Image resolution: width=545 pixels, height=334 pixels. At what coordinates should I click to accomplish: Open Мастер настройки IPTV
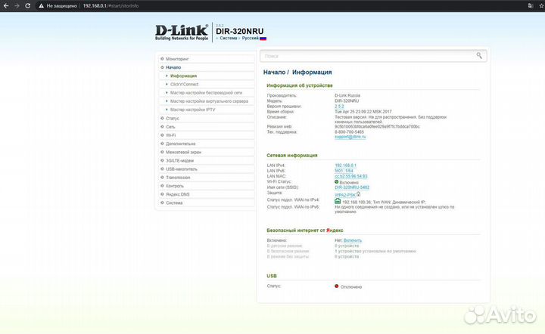192,110
